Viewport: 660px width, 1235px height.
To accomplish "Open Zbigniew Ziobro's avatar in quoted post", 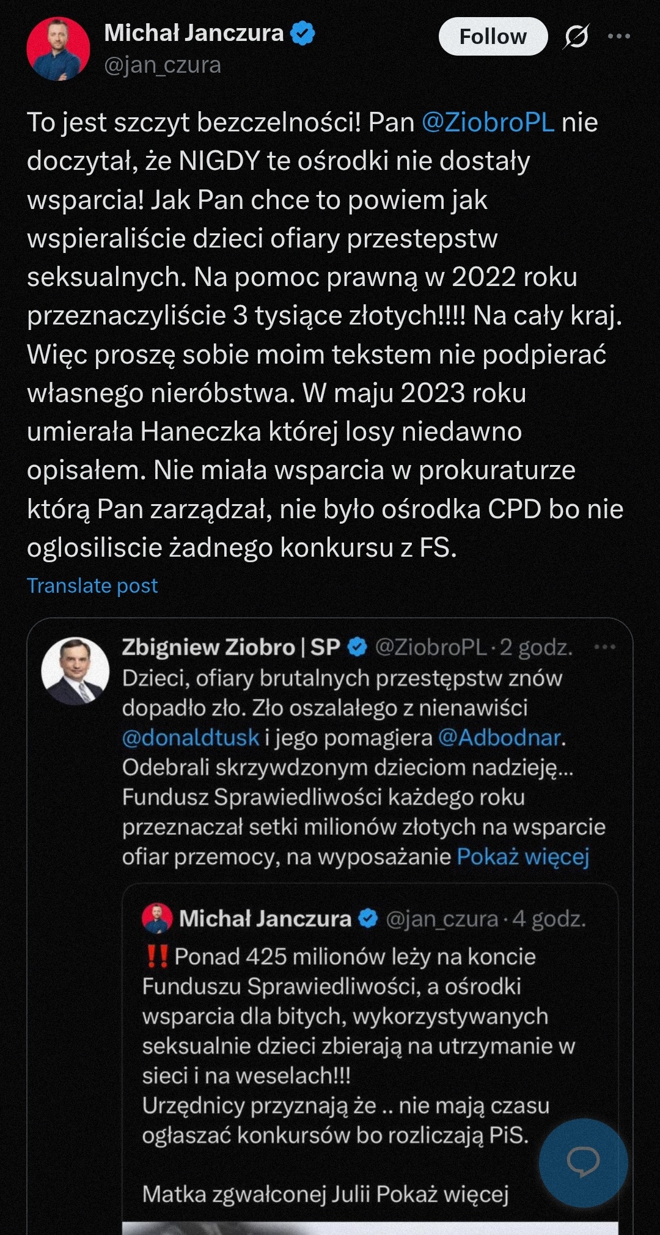I will (75, 670).
